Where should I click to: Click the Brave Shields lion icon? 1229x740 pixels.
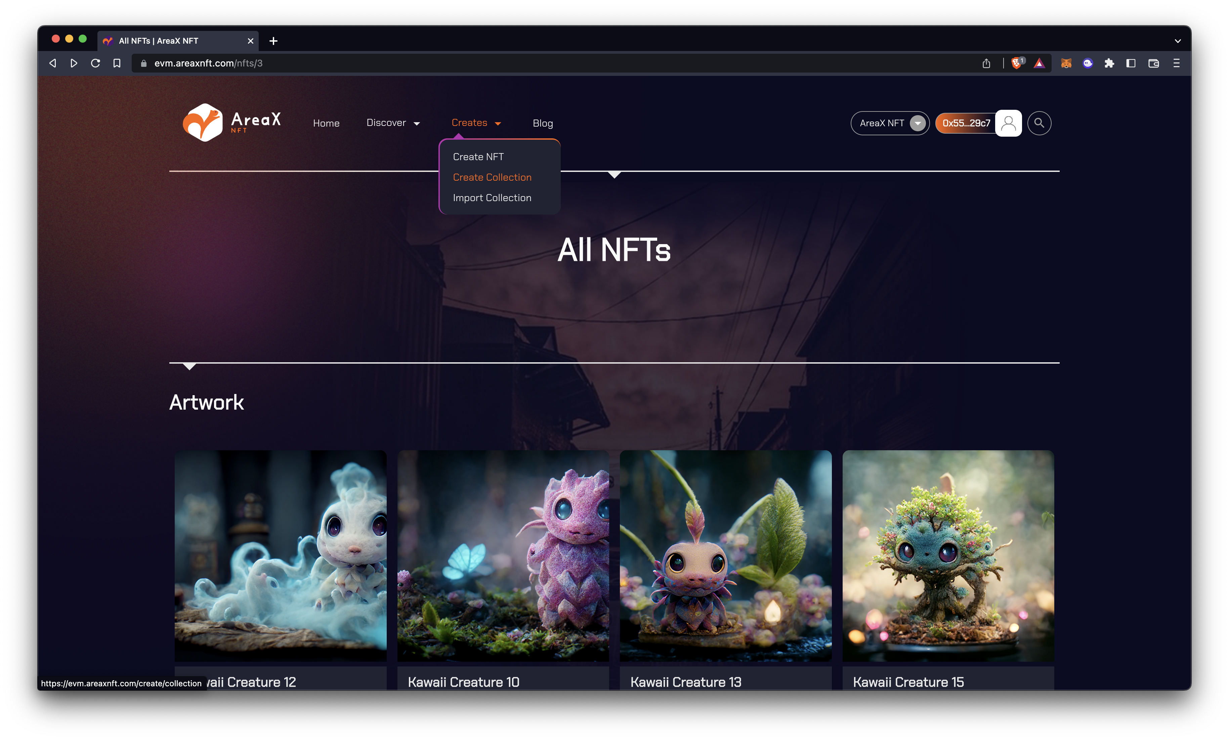1016,63
